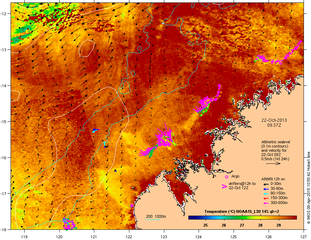Image resolution: width=311 pixels, height=240 pixels.
Task: Click the 'Altimetric sealevel' legend line
Action: tap(276, 142)
